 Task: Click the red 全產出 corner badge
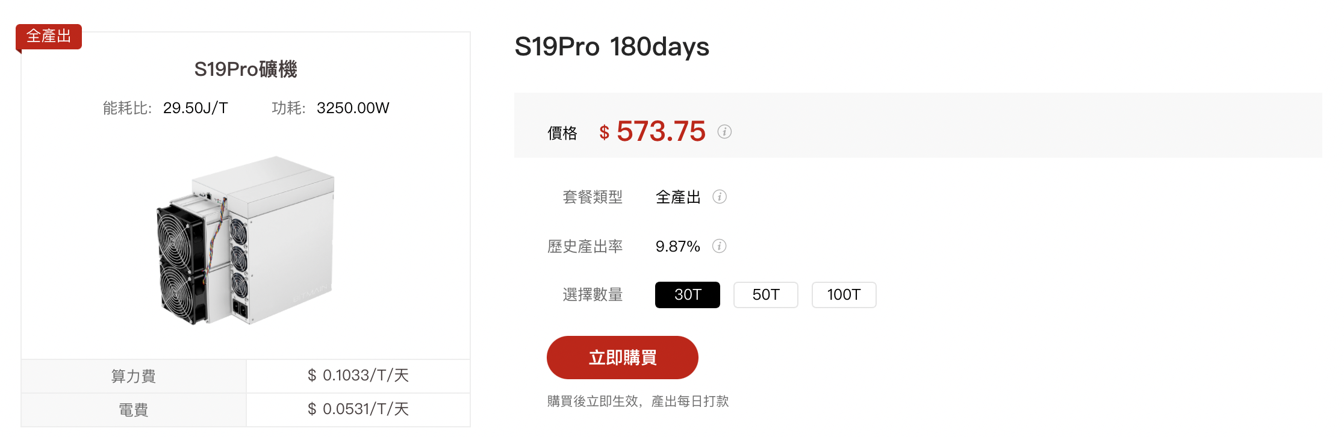pyautogui.click(x=49, y=37)
